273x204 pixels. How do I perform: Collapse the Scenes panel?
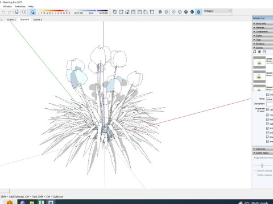coord(263,48)
